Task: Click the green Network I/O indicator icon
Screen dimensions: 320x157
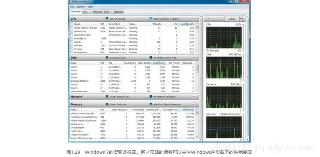Action: [107, 97]
